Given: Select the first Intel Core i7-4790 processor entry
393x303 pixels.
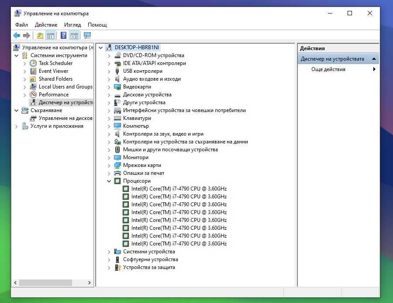Looking at the screenshot, I should coord(179,189).
